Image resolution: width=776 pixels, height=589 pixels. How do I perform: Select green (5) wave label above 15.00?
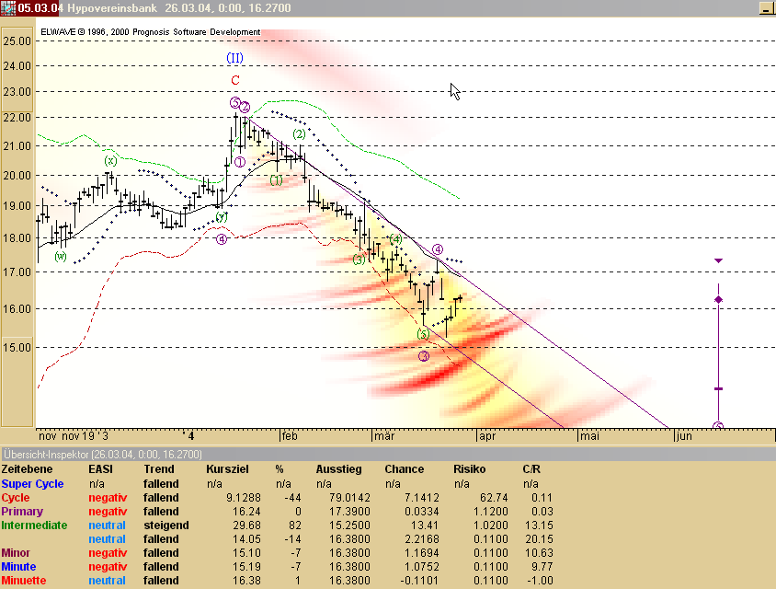(423, 334)
